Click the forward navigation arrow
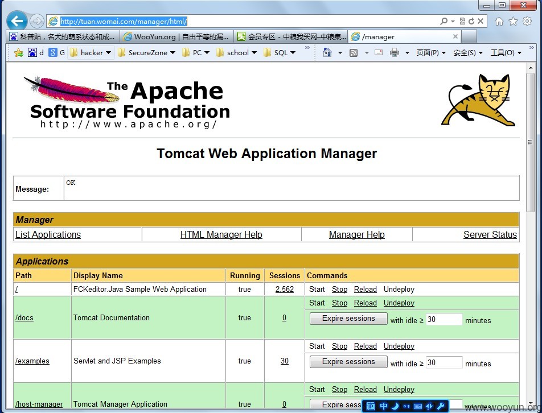 (x=36, y=21)
